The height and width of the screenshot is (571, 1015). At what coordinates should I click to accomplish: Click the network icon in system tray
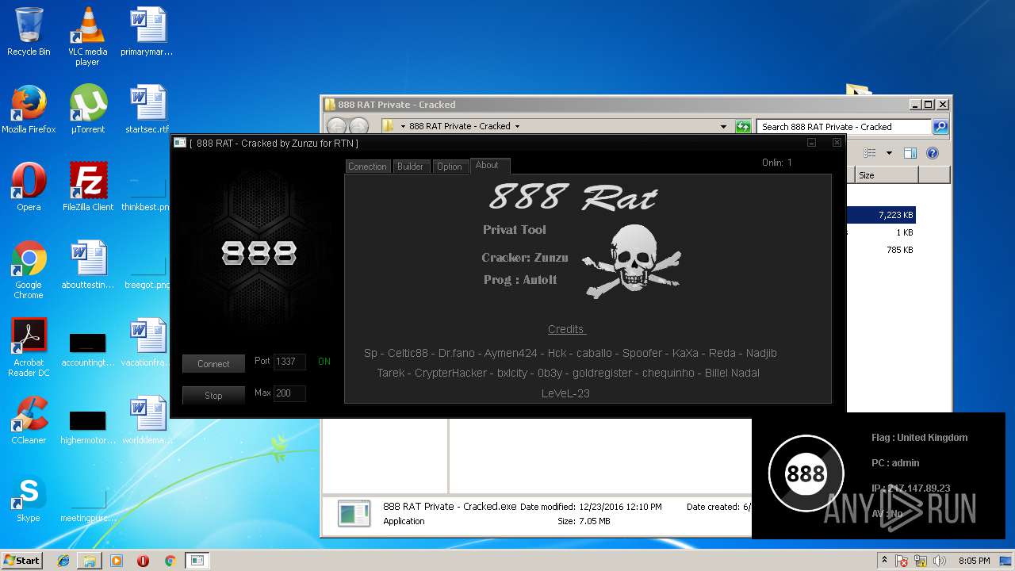(921, 561)
